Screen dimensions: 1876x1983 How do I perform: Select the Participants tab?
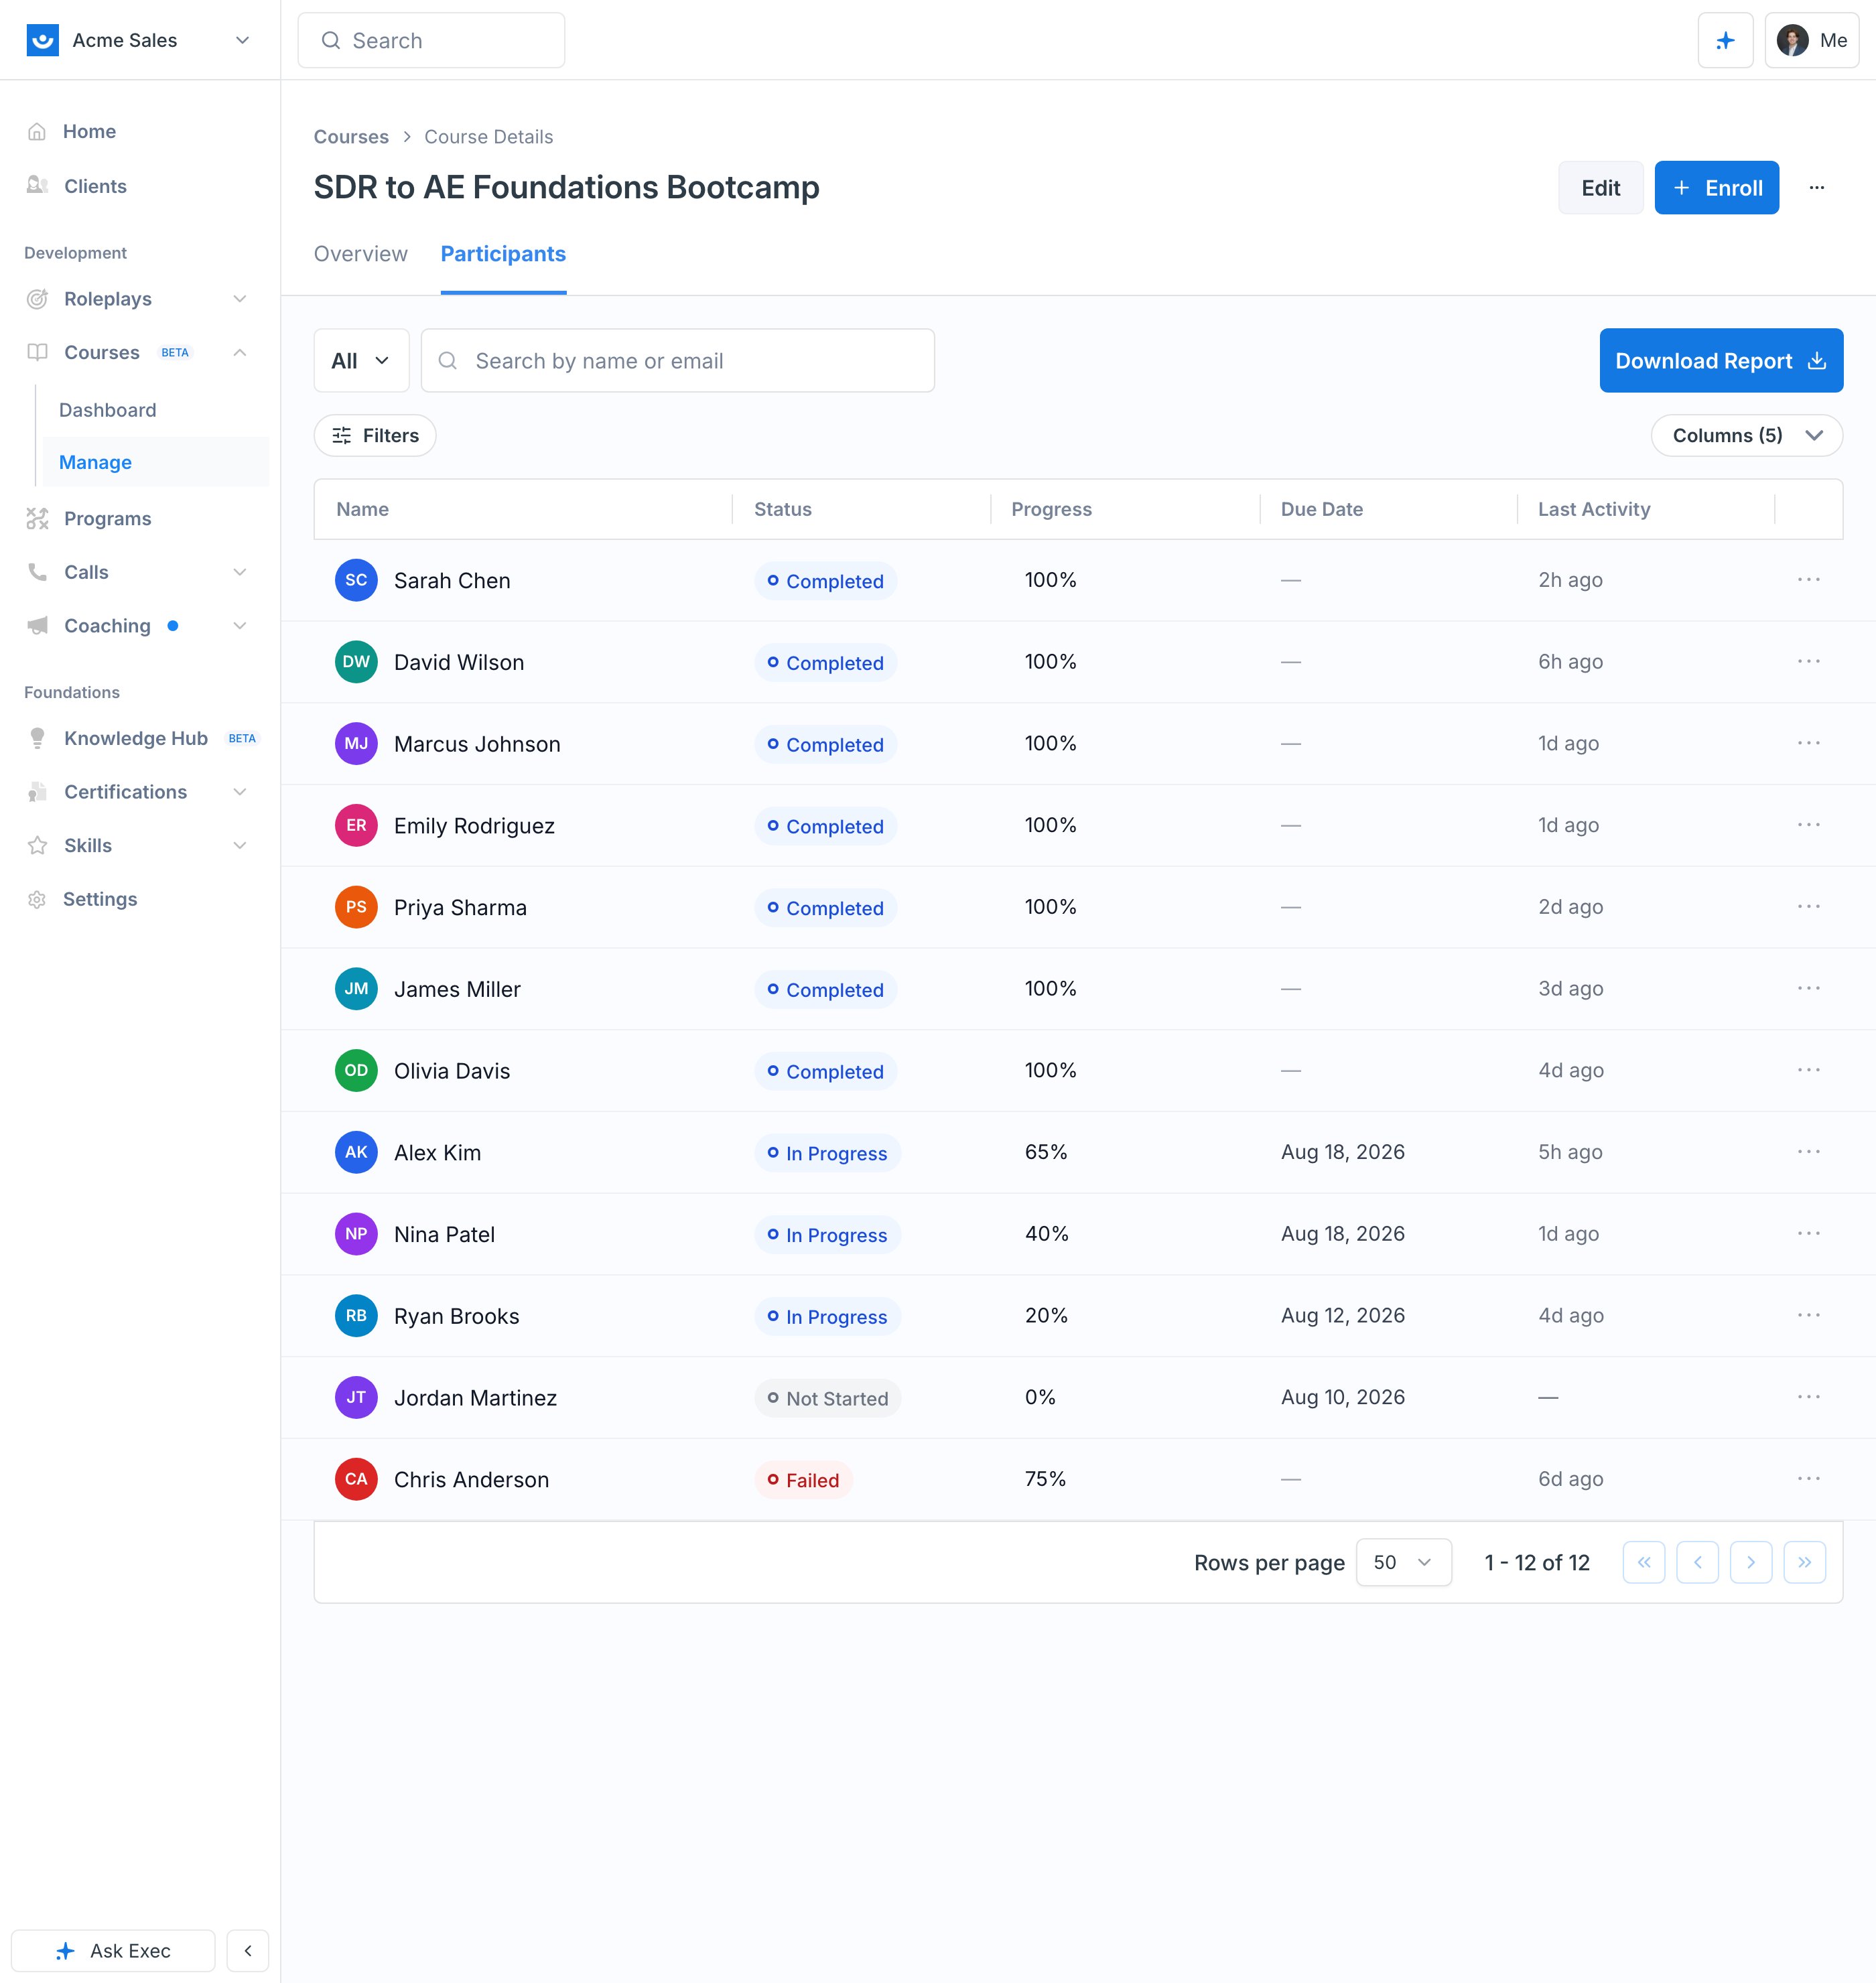click(503, 254)
